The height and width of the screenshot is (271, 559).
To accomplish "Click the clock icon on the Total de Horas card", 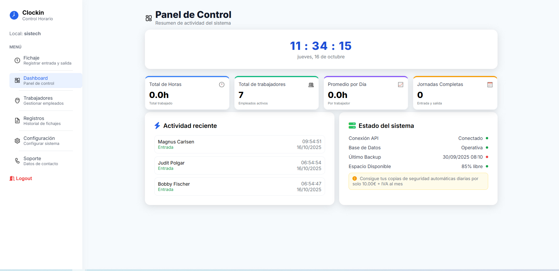I will pyautogui.click(x=222, y=84).
